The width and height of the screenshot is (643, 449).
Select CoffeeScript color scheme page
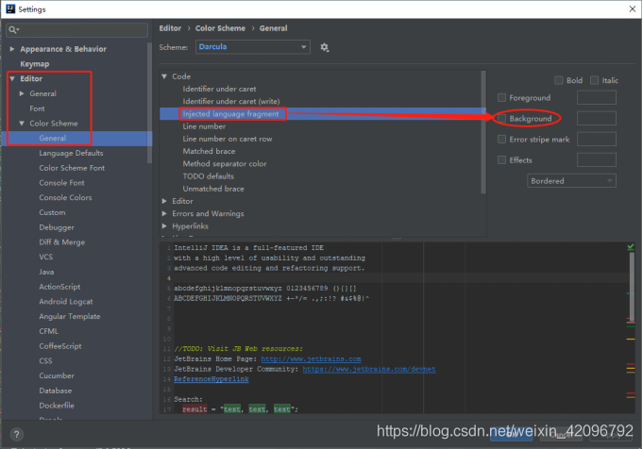point(60,346)
